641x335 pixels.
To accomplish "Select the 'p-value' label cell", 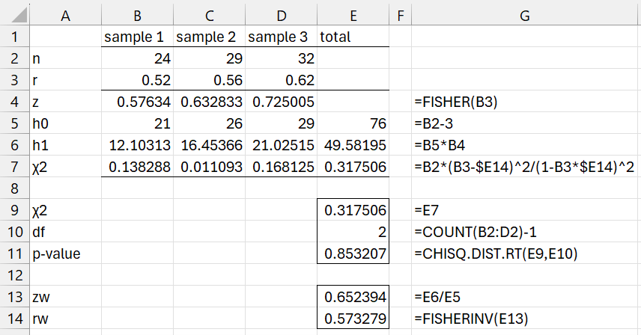I will point(64,253).
